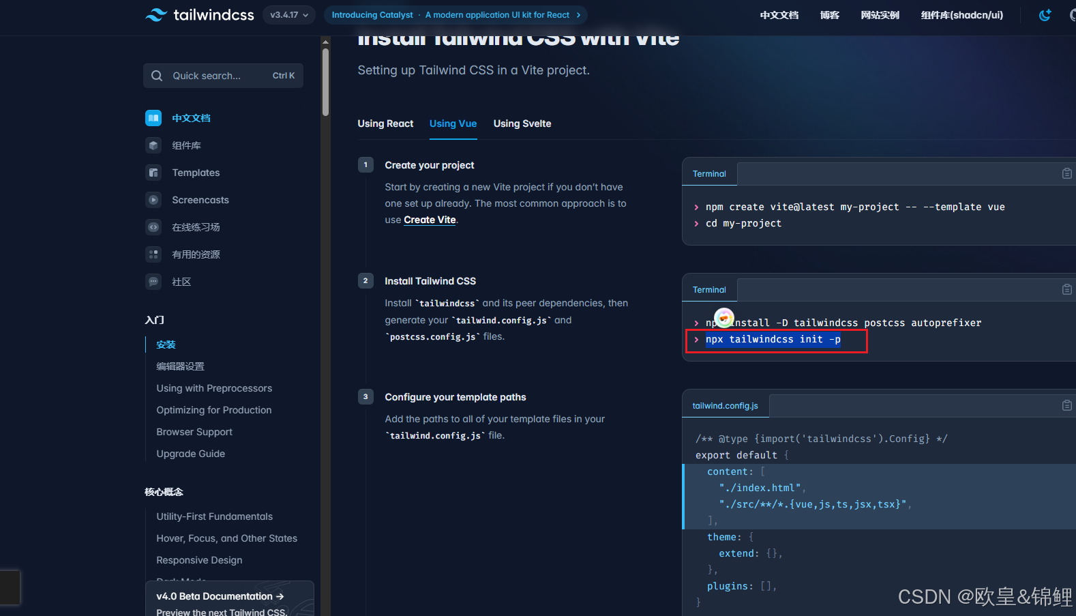Click the 'Create your project' heading
Viewport: 1076px width, 616px height.
(x=430, y=165)
